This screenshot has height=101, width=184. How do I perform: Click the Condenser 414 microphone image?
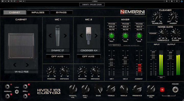pos(89,36)
